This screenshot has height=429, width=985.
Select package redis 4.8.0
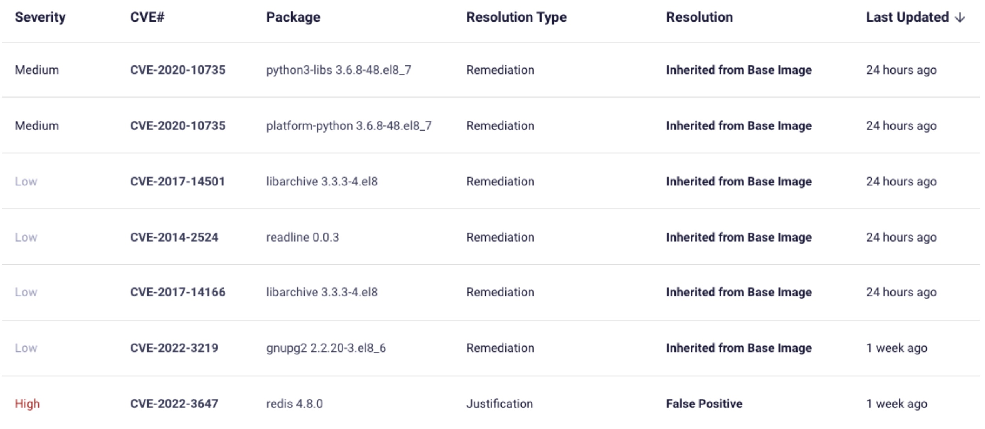click(294, 403)
